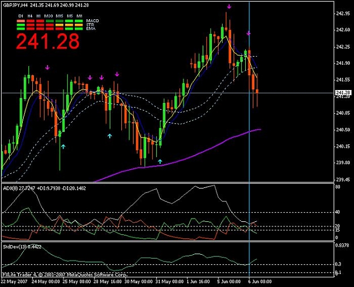Image resolution: width=354 pixels, height=287 pixels.
Task: Click the StdDev(13) 0.4422 indicator label
Action: tap(22, 247)
